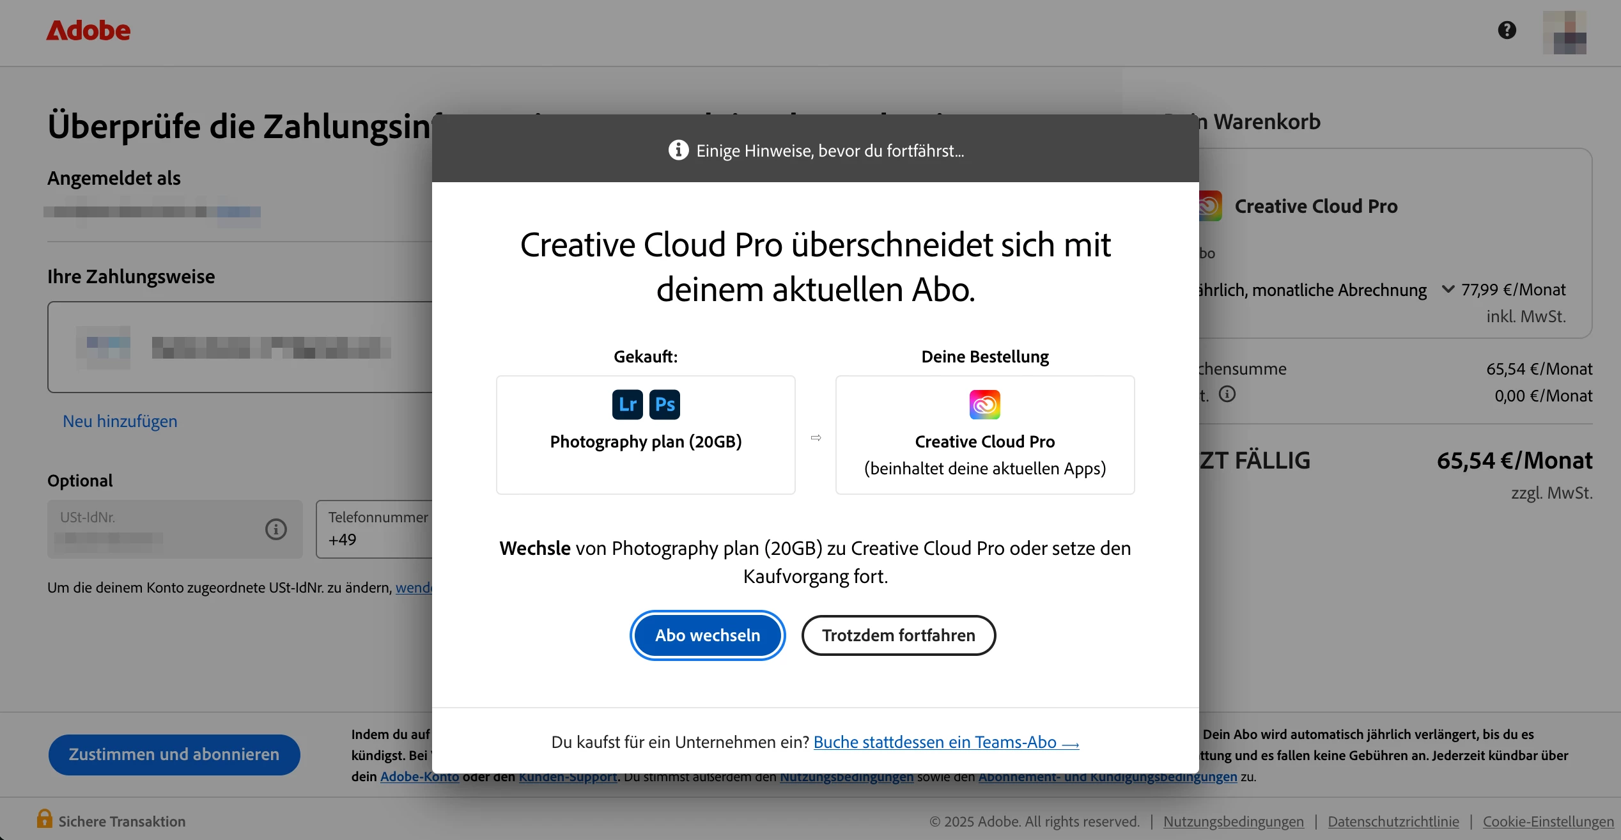Click the Photoshop Ps app icon

pos(664,405)
